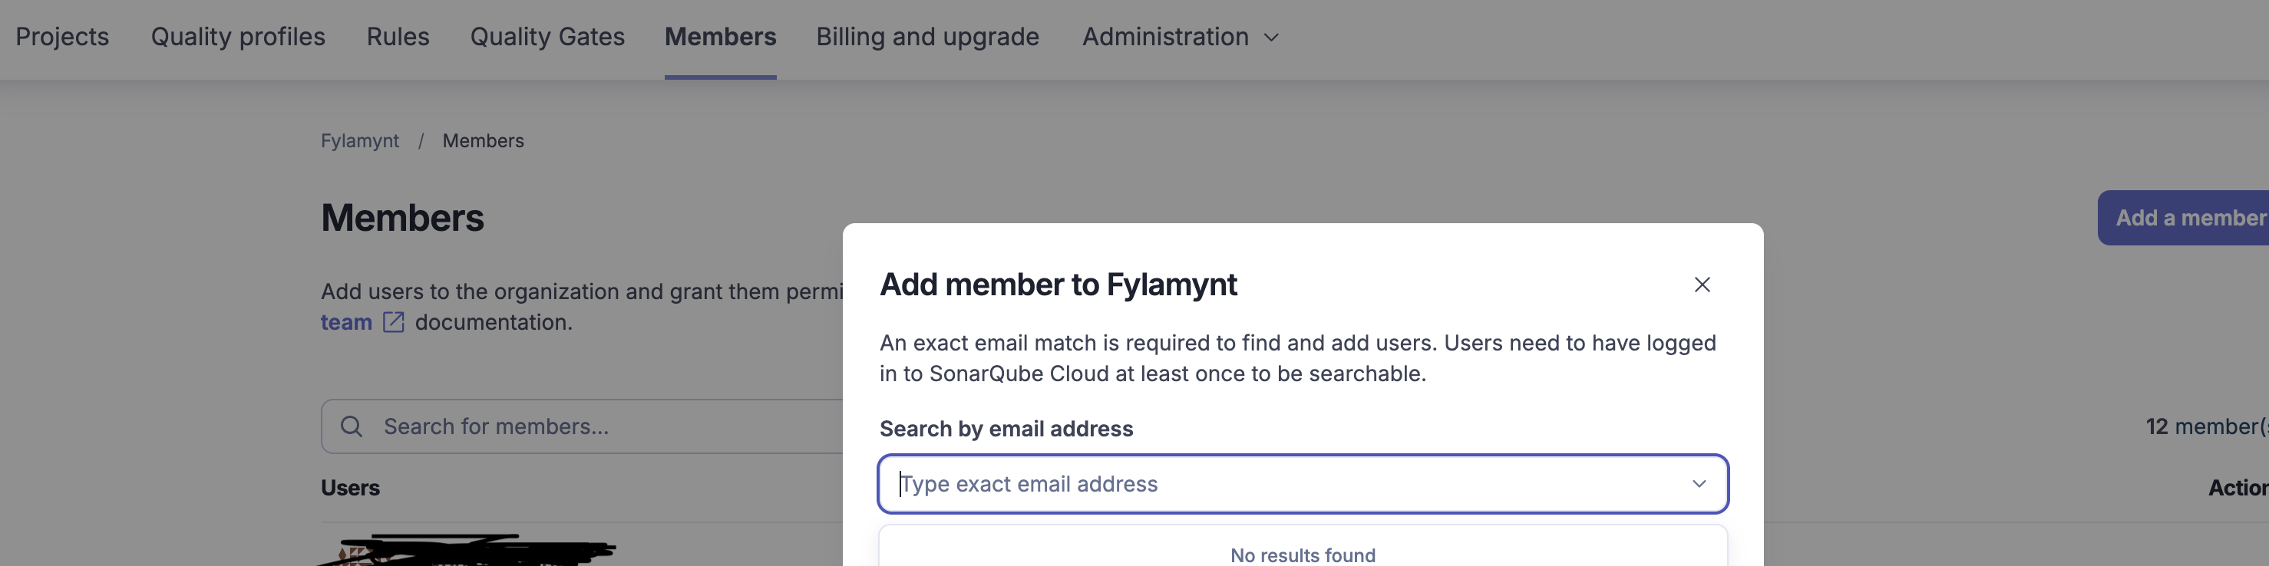Select the Members tab

721,37
